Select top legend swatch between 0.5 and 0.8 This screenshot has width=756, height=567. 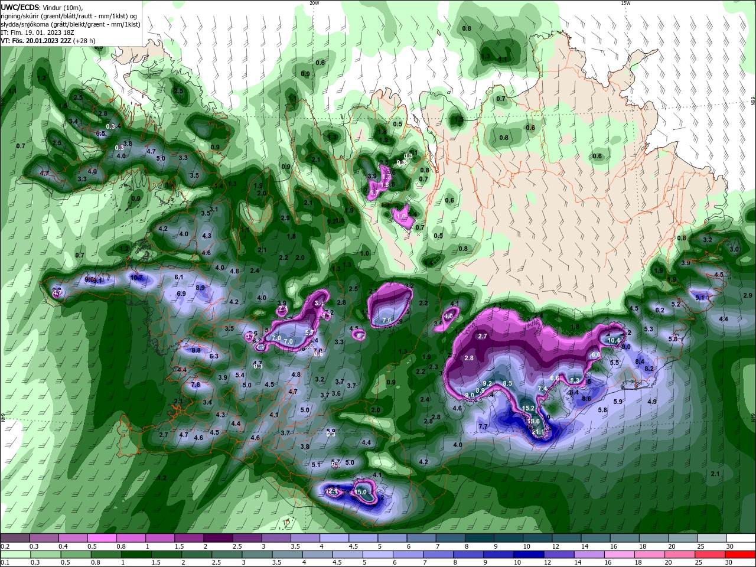point(102,538)
